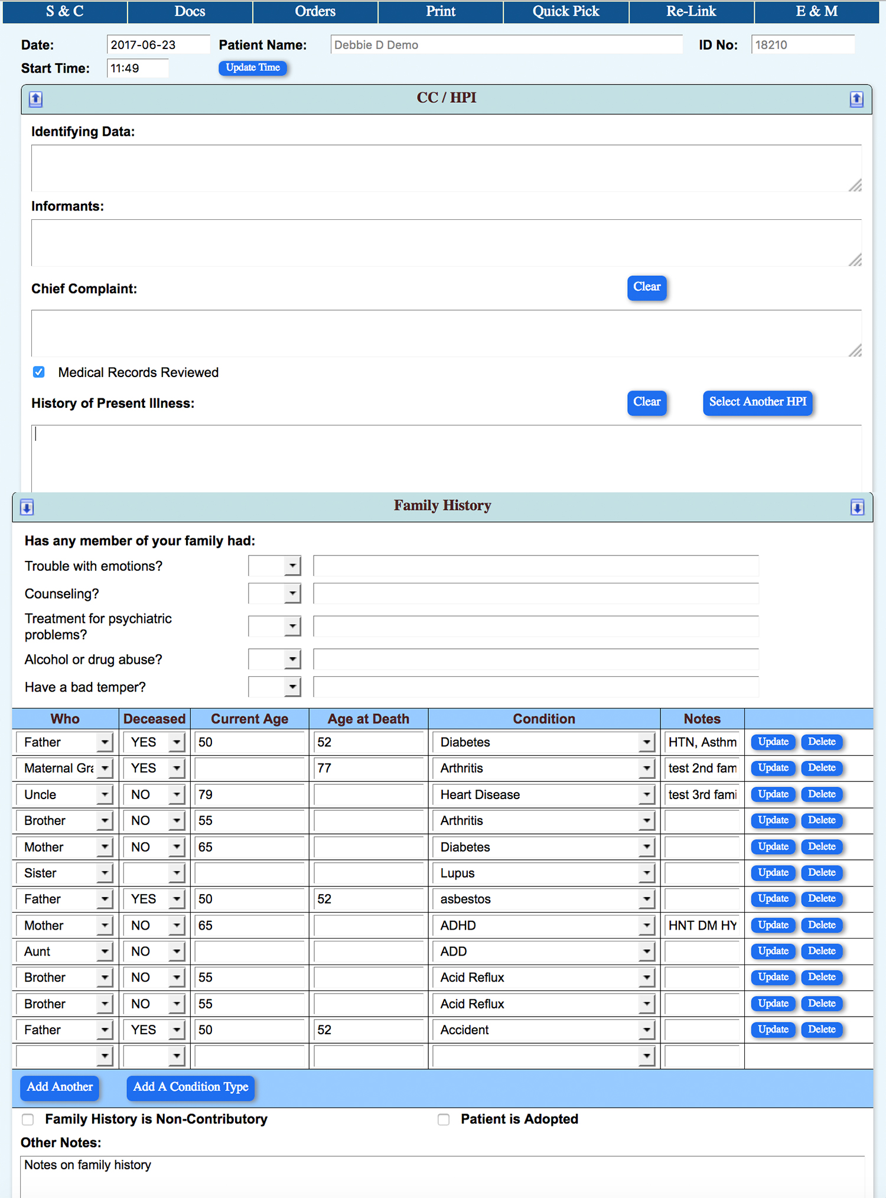Open the Have a bad temper dropdown
The image size is (886, 1198).
(275, 687)
